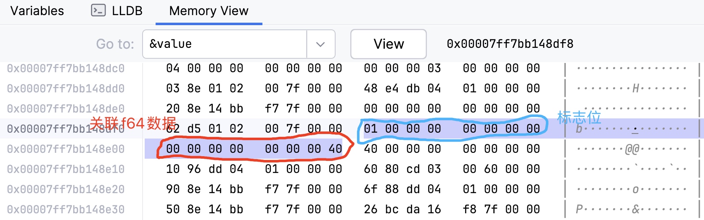This screenshot has width=704, height=220.
Task: Click the f8 byte in the last row
Action: point(469,209)
